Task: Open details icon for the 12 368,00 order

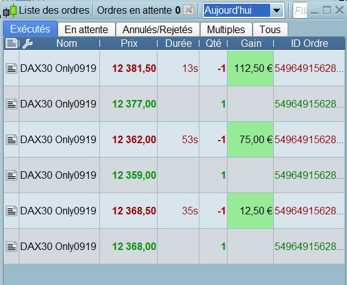Action: point(11,246)
